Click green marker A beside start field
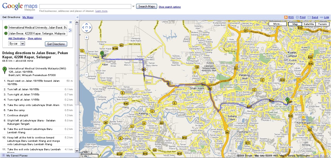 (6, 28)
